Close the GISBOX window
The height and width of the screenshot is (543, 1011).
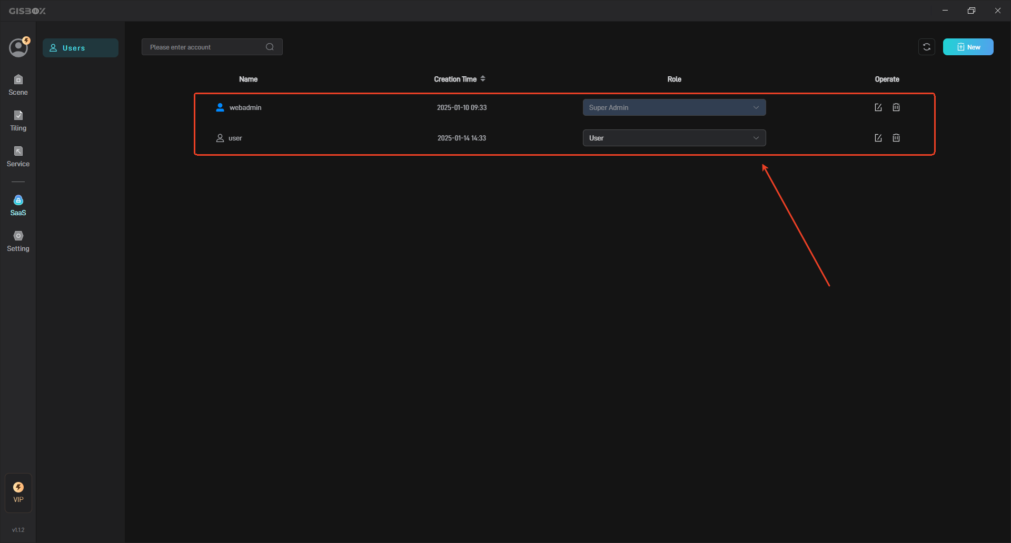998,11
